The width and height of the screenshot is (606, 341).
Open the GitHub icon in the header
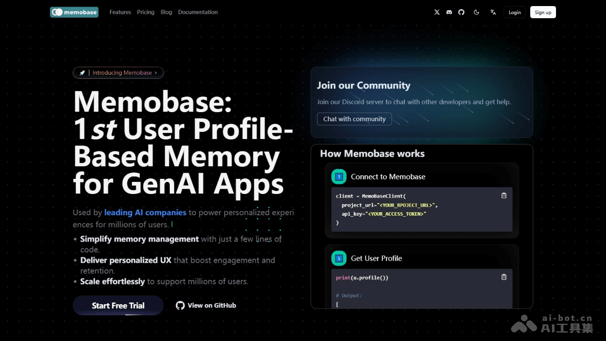461,12
